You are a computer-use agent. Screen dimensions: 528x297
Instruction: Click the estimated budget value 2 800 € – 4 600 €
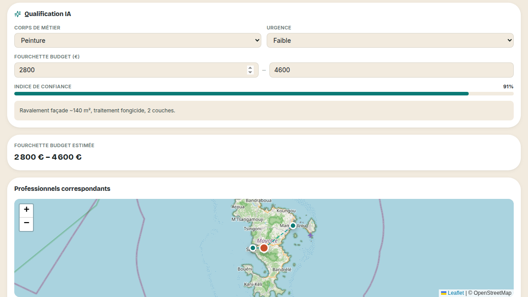click(48, 157)
